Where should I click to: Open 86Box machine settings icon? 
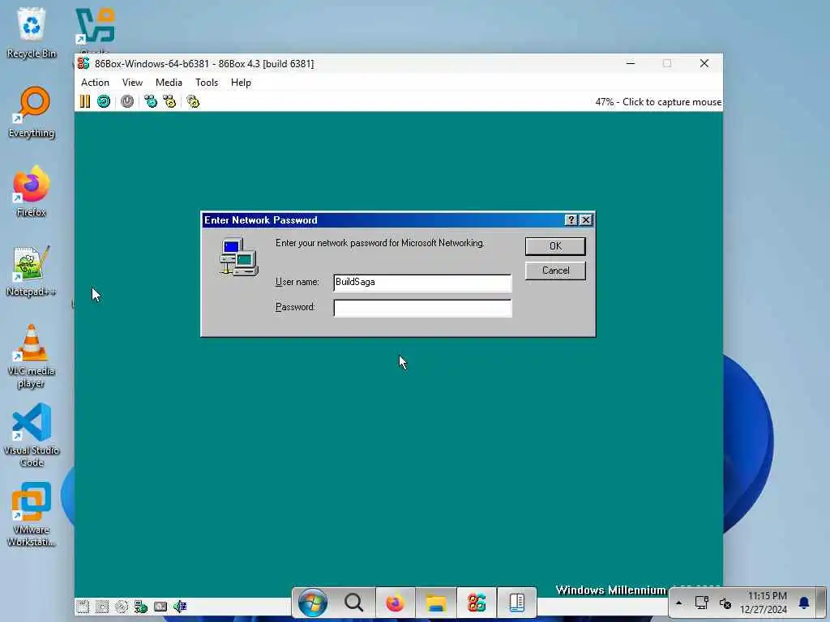click(193, 101)
